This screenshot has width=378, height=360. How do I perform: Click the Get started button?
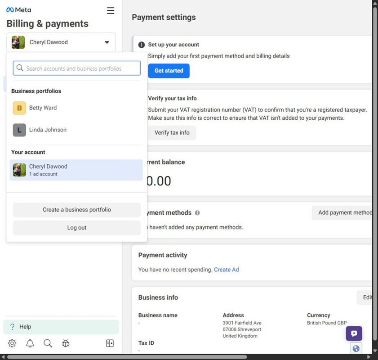click(x=169, y=71)
